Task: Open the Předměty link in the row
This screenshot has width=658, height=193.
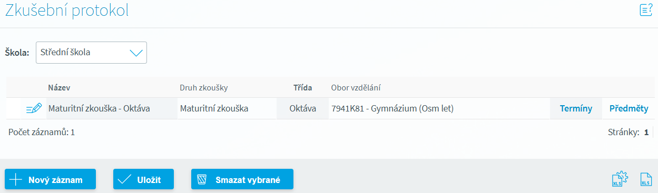Action: [x=629, y=109]
